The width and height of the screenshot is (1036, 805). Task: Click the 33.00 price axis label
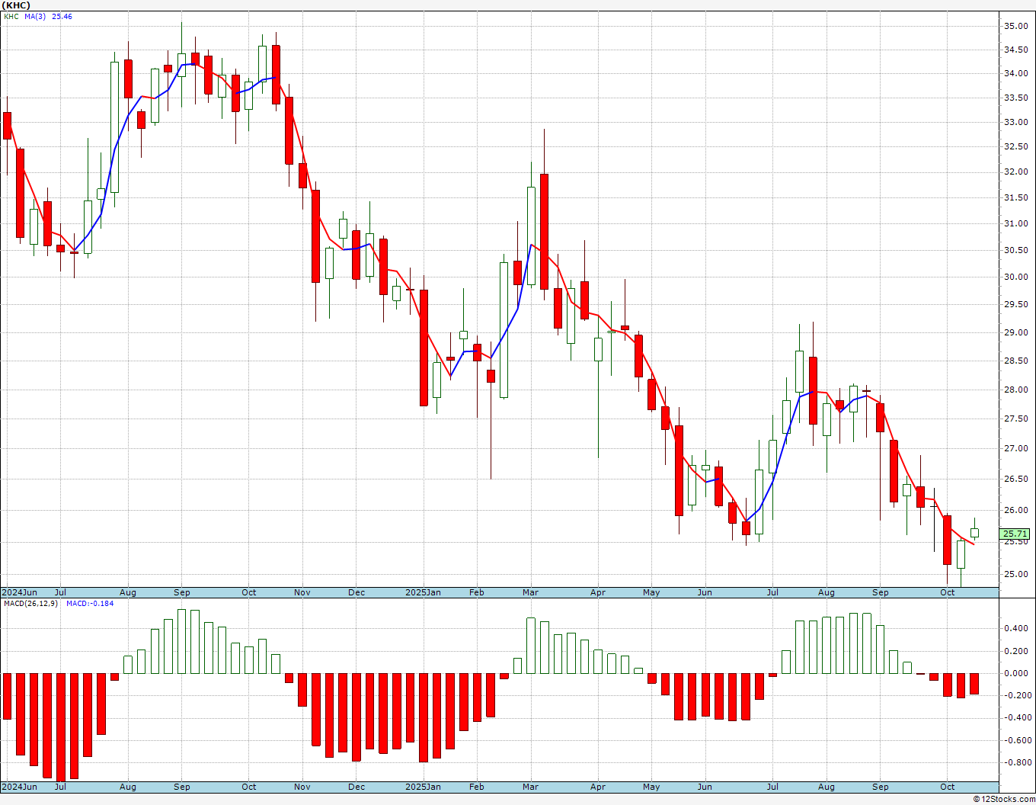click(x=1015, y=122)
